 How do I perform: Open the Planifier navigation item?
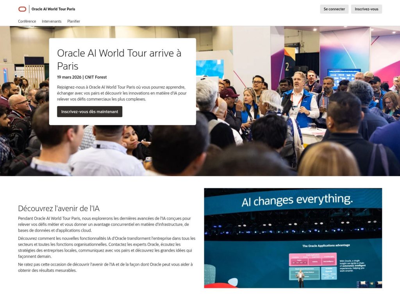[x=74, y=21]
